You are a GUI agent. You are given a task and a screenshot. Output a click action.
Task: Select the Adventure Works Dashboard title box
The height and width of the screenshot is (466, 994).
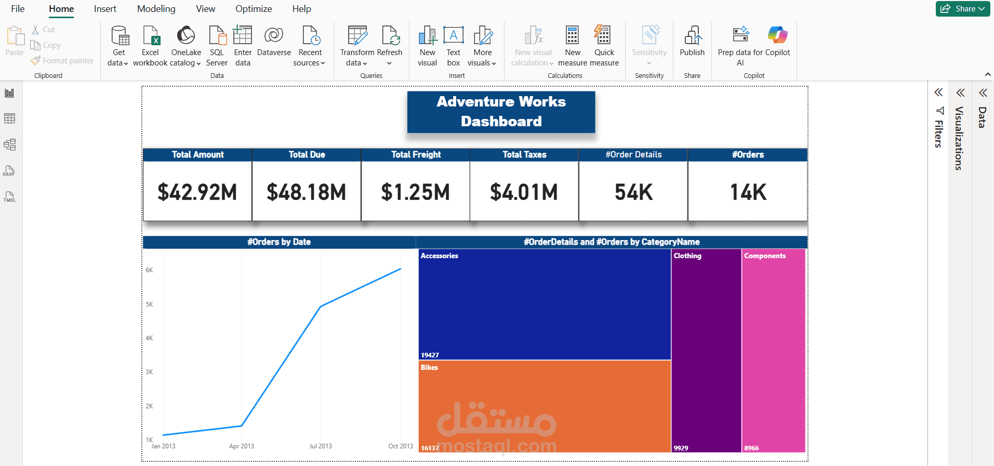[501, 112]
